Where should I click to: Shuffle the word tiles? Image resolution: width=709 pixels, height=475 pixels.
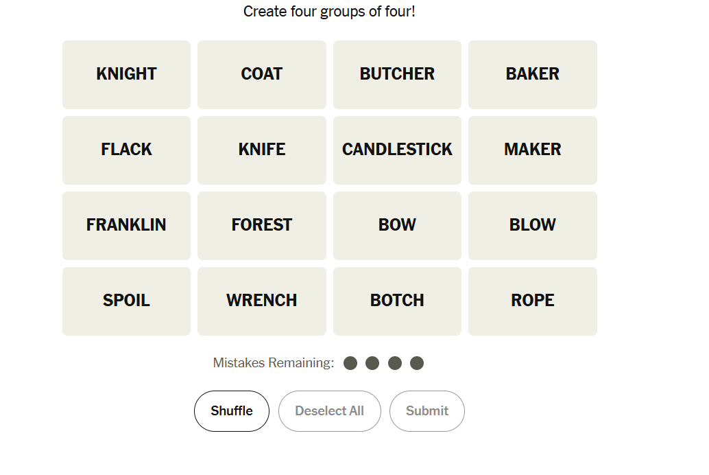pyautogui.click(x=232, y=410)
